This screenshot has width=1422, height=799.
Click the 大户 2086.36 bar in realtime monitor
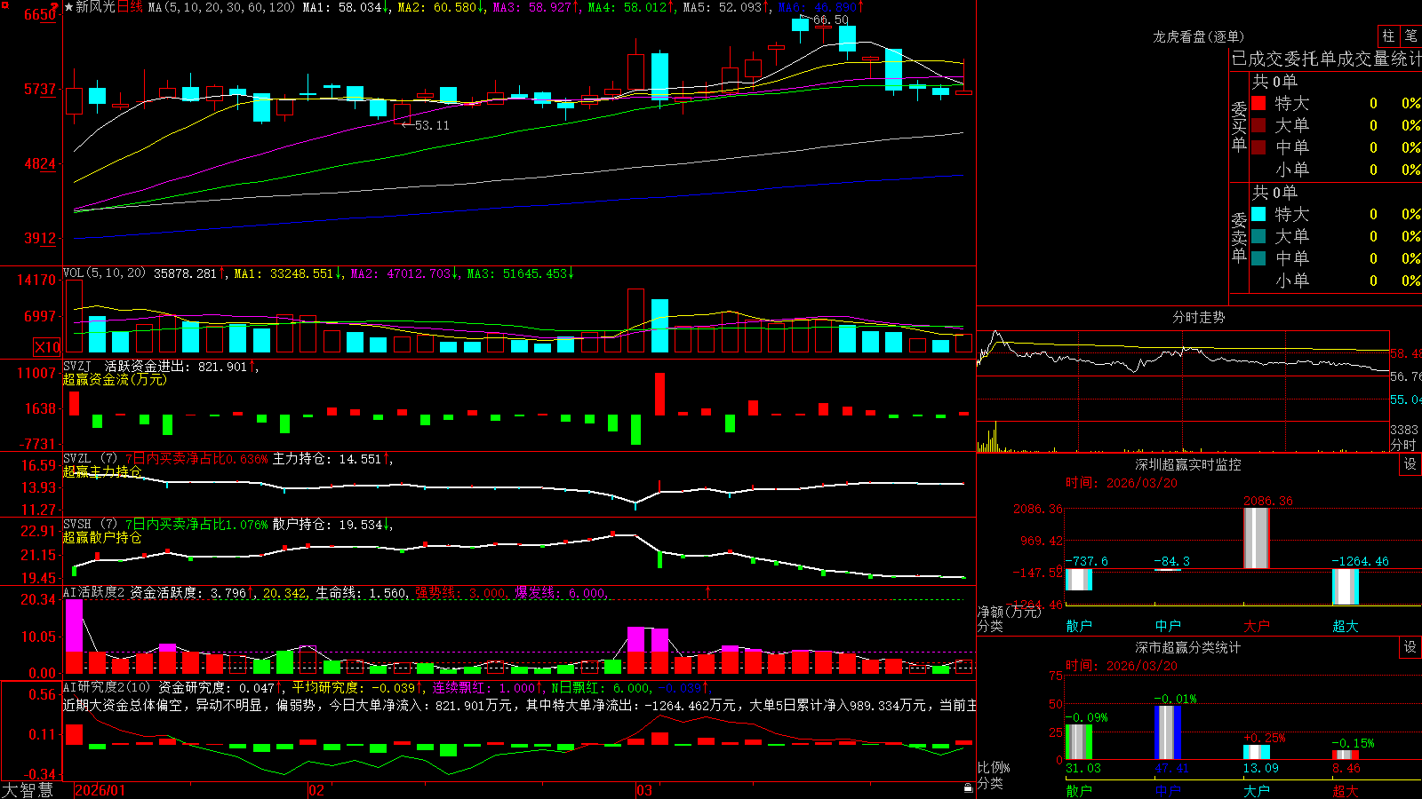[x=1256, y=538]
